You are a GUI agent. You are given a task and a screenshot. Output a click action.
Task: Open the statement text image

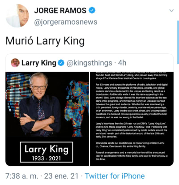point(132,119)
